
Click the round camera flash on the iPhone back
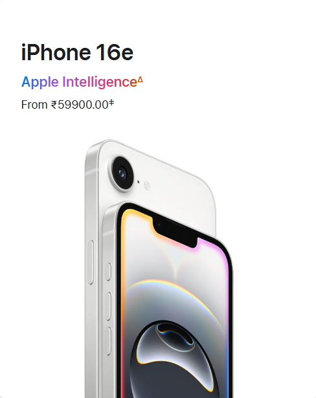click(x=147, y=186)
